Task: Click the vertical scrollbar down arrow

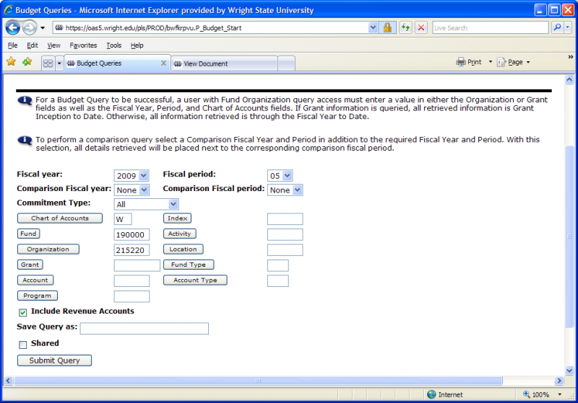Action: [x=569, y=371]
